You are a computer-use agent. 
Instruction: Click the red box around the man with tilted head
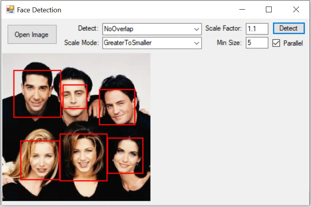117,107
